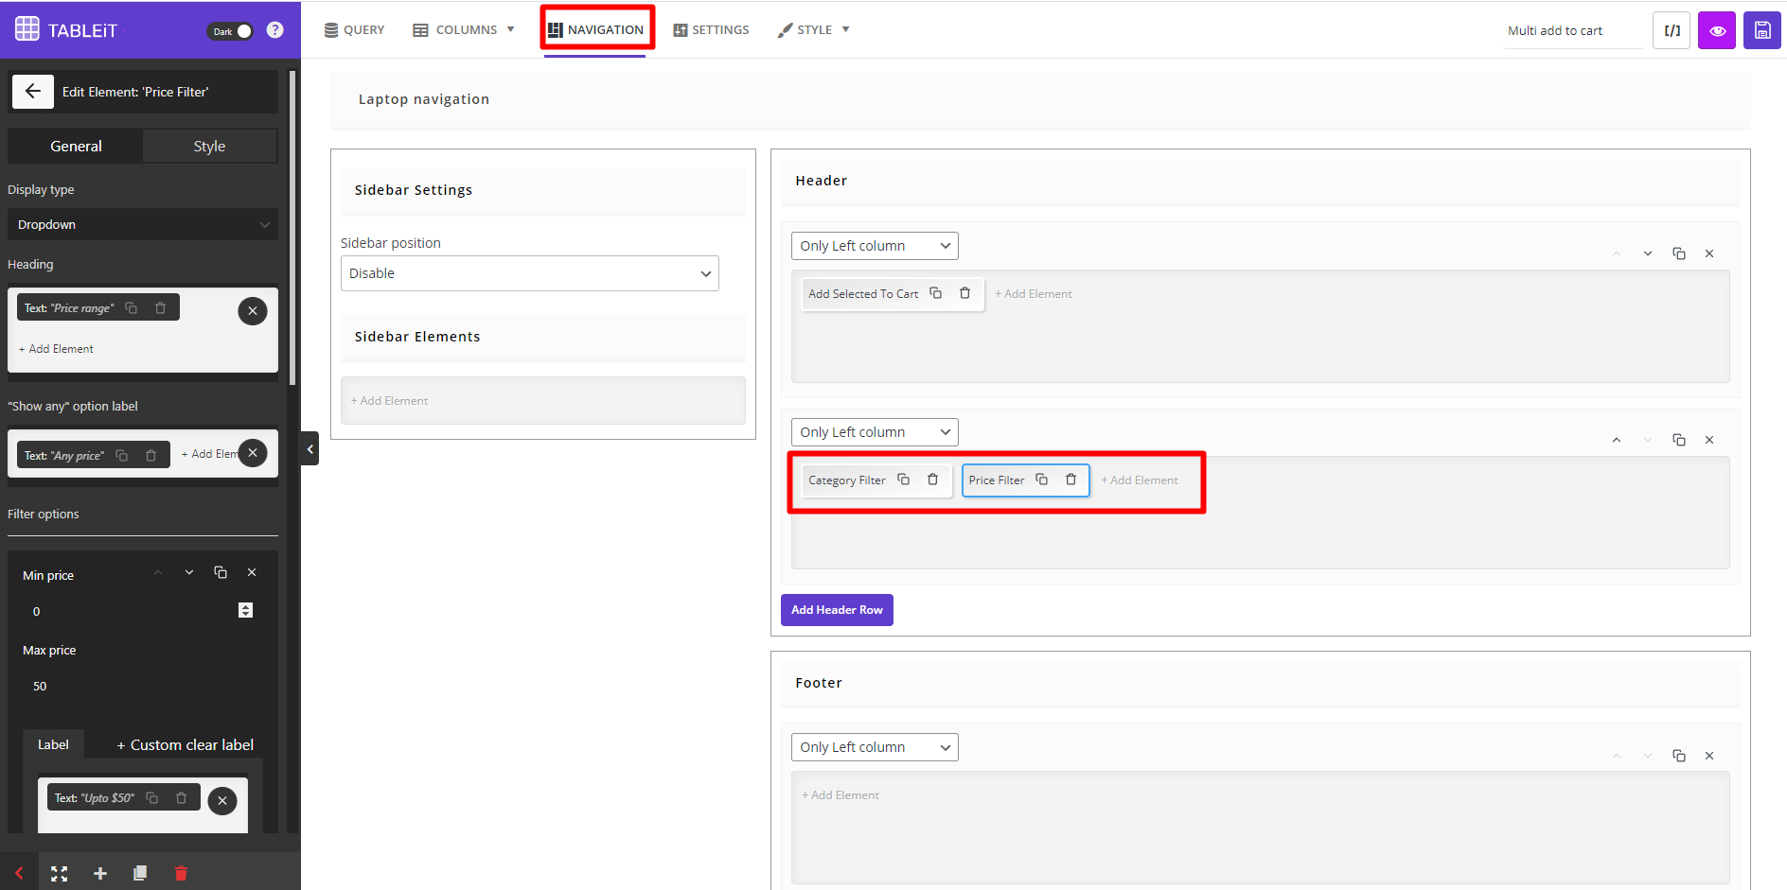
Task: Remove the Min price filter option
Action: tap(252, 572)
